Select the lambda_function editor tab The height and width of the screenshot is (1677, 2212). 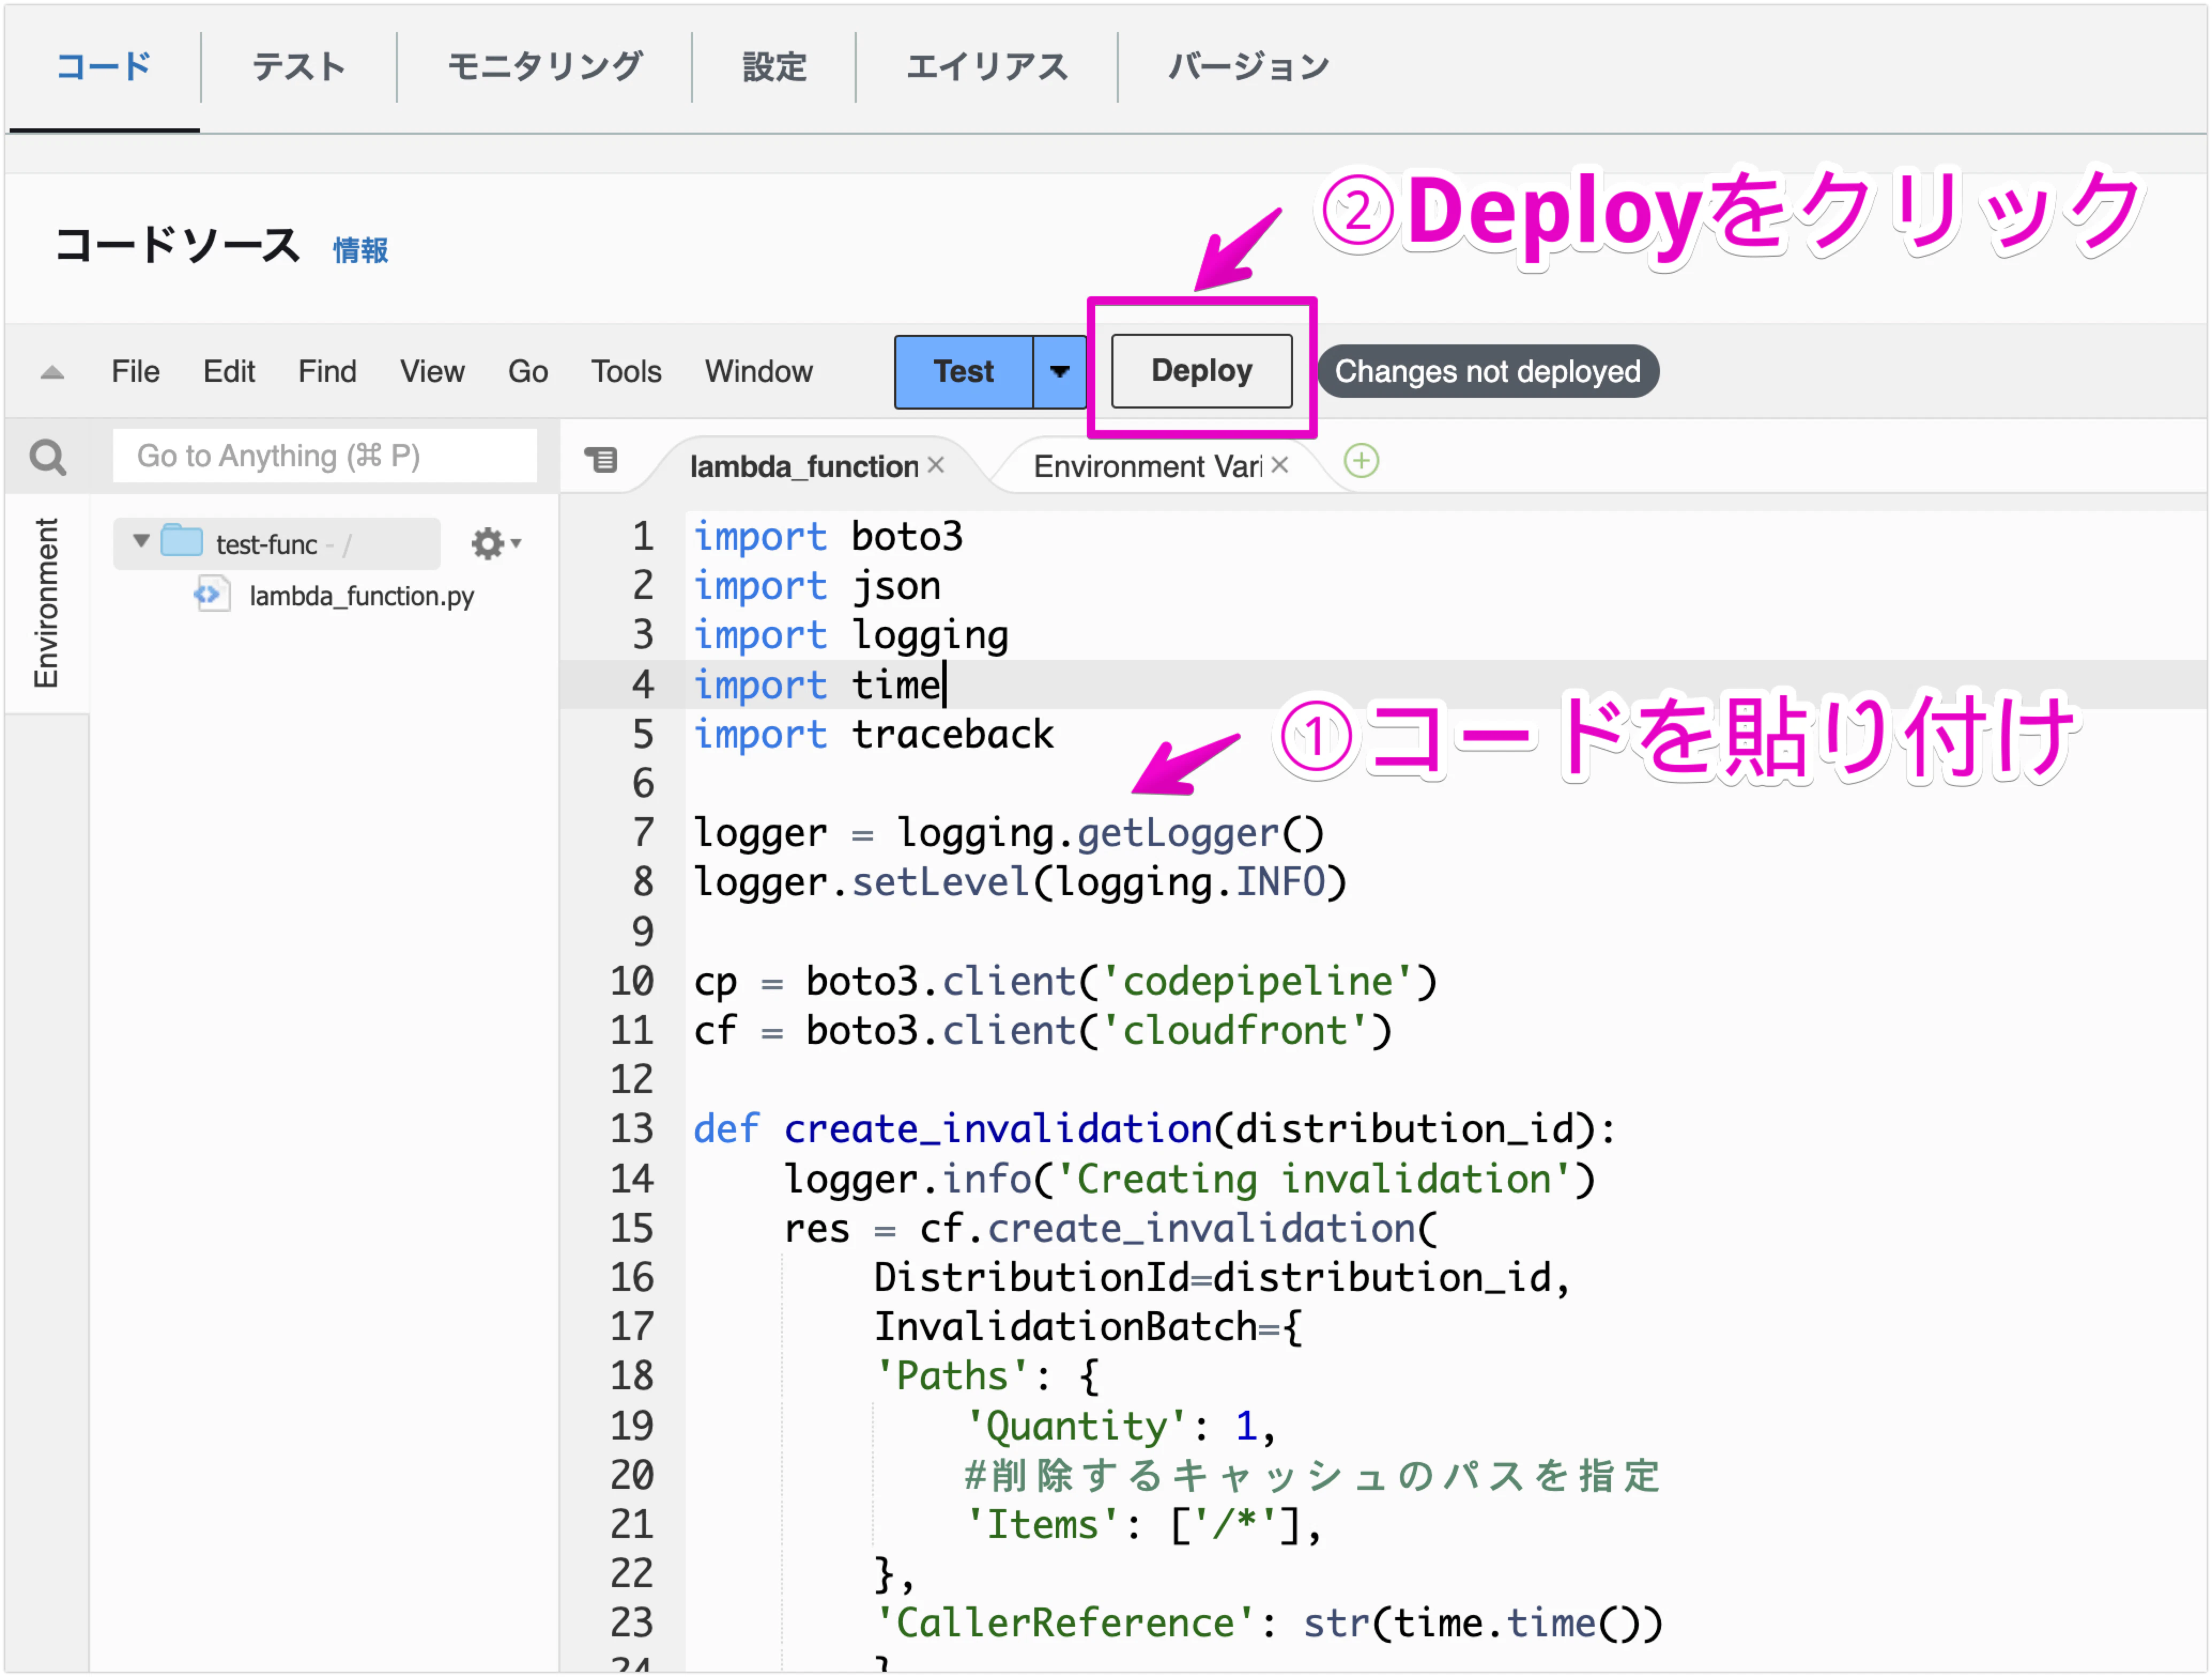click(x=803, y=466)
